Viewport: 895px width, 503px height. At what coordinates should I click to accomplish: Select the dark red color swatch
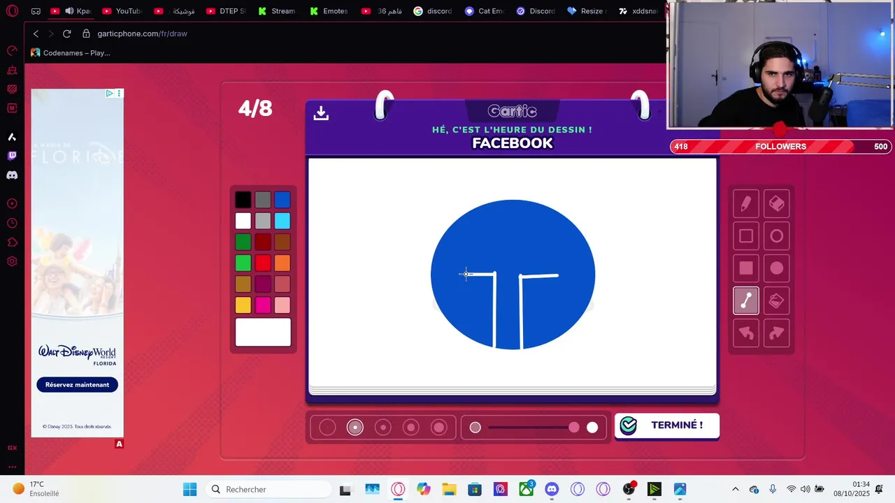263,242
